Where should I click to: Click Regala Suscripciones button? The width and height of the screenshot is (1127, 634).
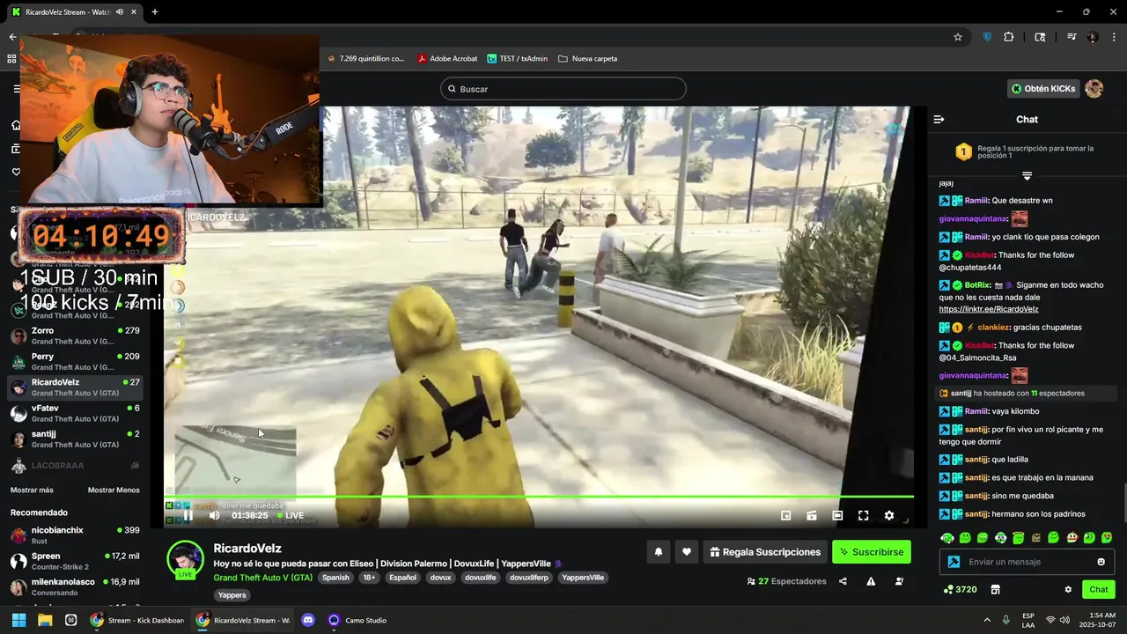click(765, 552)
